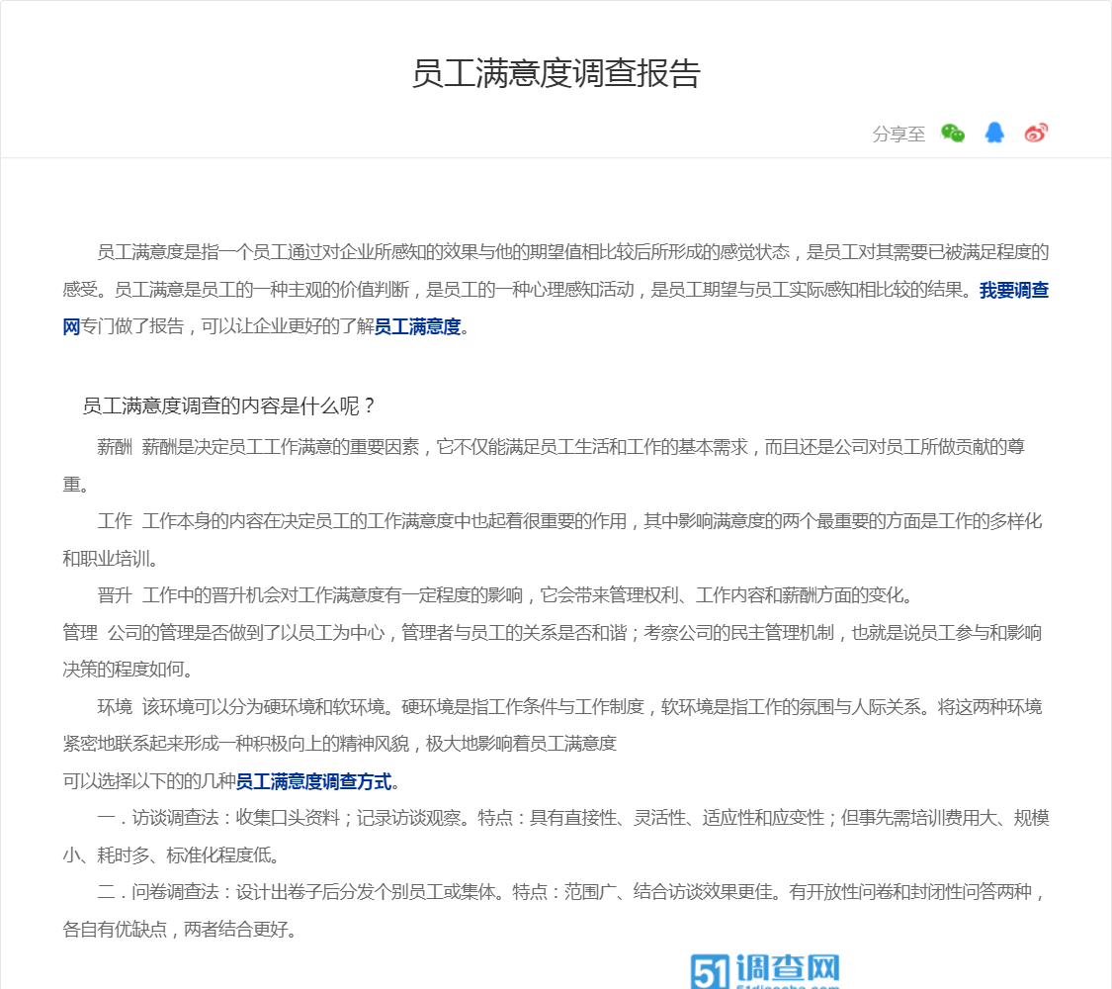Open the 员工满意度调查方式 link
The width and height of the screenshot is (1112, 989).
(313, 782)
